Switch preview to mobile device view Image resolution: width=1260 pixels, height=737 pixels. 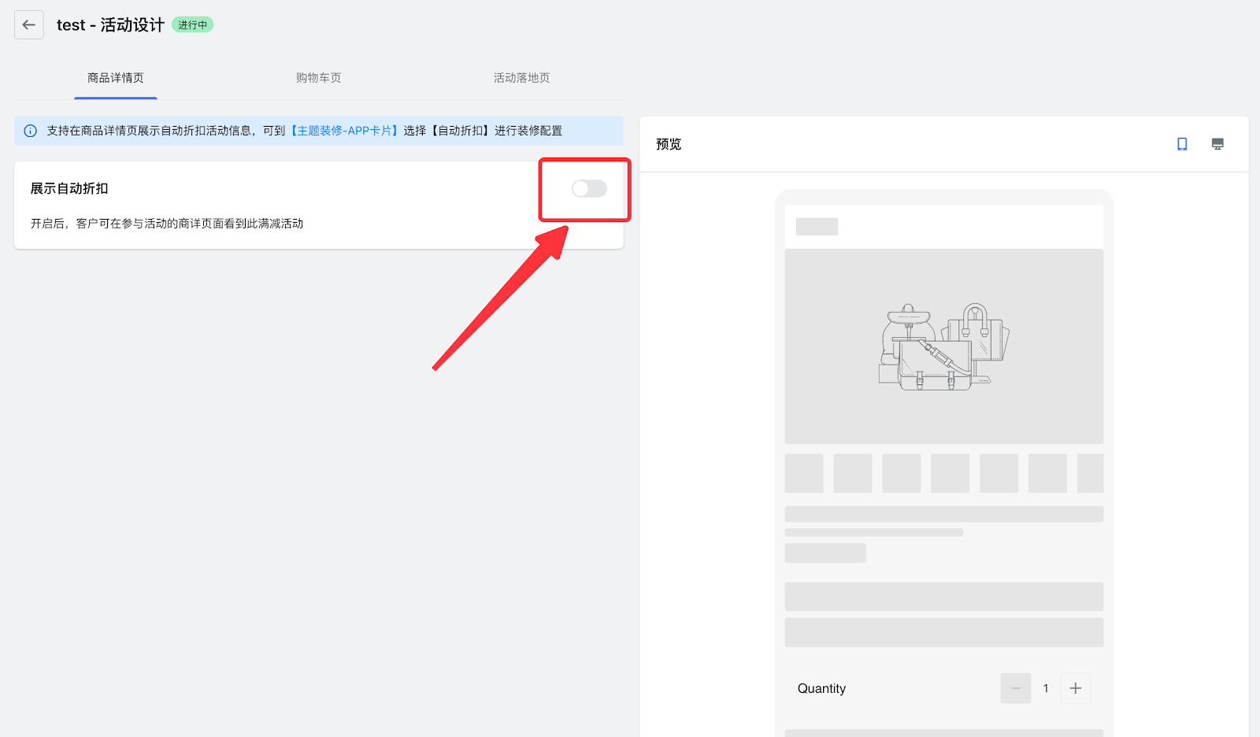(x=1182, y=144)
